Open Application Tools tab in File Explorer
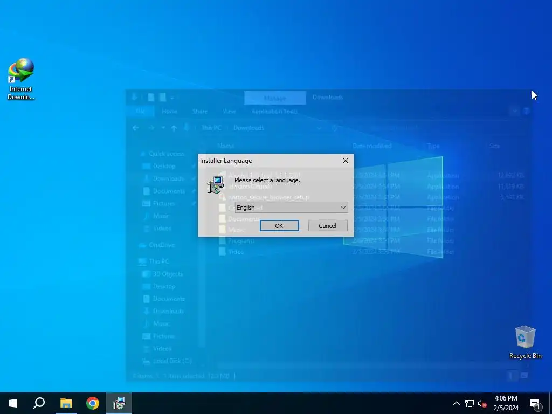Viewport: 552px width, 414px height. (274, 111)
